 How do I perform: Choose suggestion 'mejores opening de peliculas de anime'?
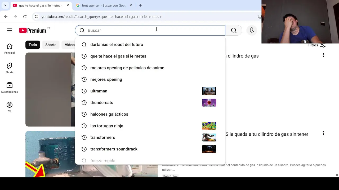pos(150,68)
